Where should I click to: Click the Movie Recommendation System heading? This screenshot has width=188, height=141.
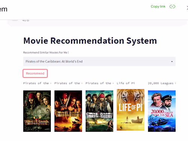tap(90, 41)
